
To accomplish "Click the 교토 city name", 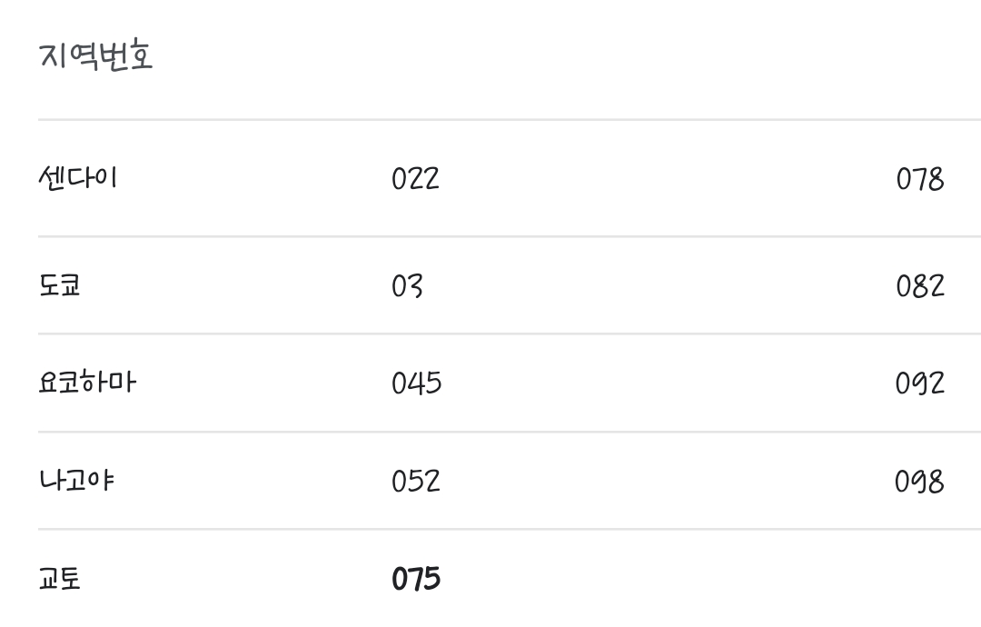I will click(59, 579).
